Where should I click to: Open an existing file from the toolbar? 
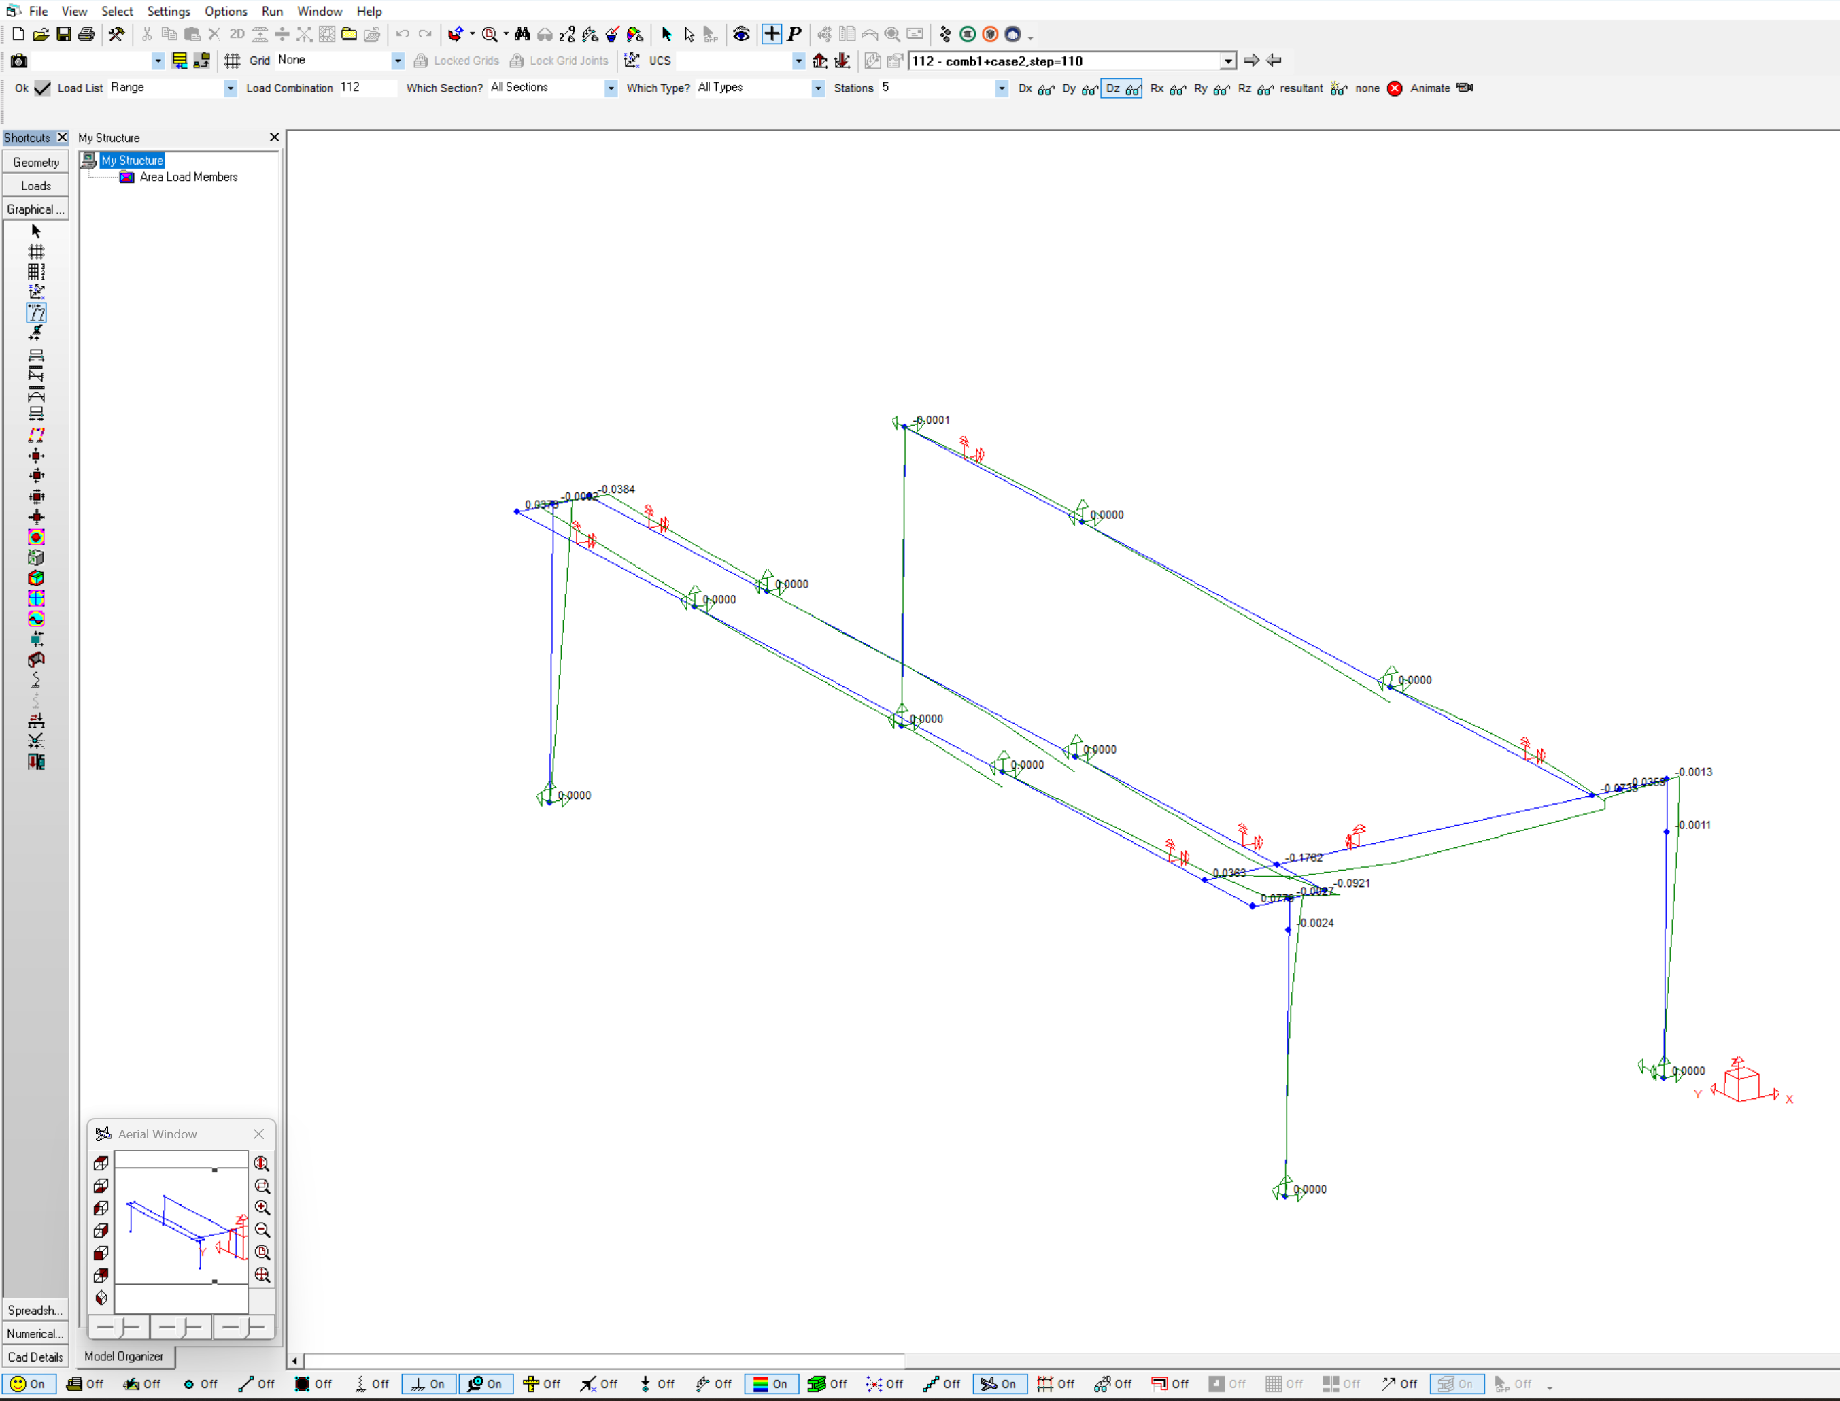point(41,34)
